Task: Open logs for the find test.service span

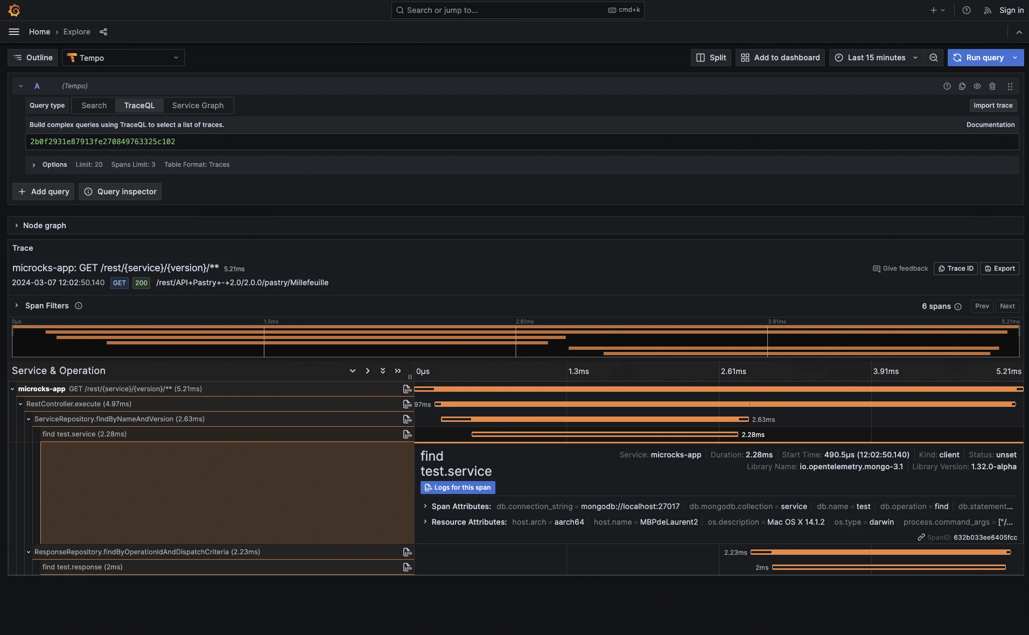Action: point(457,488)
